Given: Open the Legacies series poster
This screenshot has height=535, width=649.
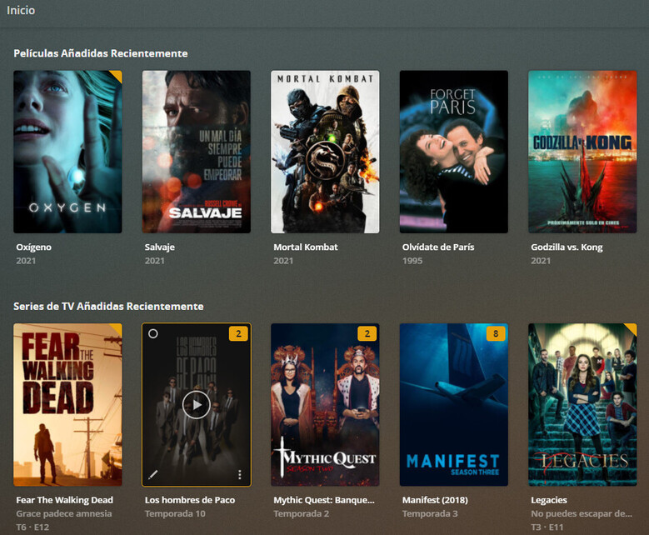Looking at the screenshot, I should point(582,404).
